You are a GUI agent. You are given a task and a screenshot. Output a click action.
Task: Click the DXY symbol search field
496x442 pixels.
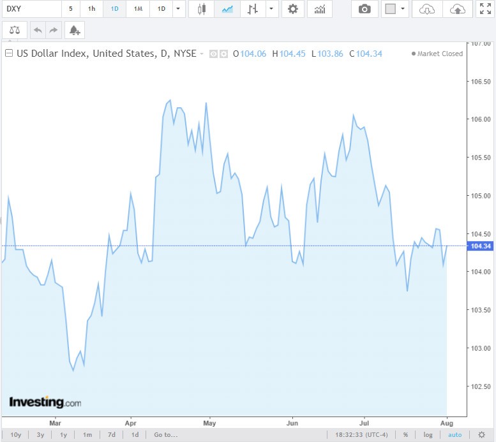(31, 9)
